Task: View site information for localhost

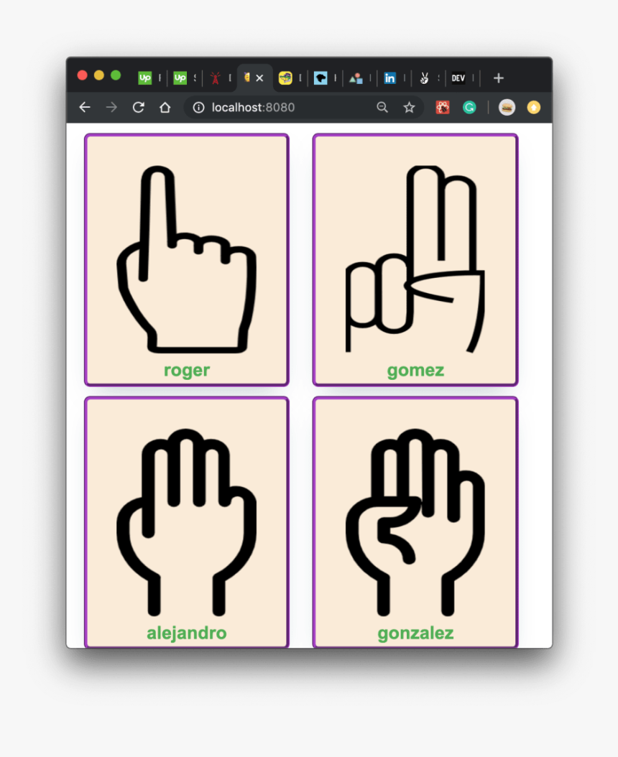Action: tap(198, 108)
